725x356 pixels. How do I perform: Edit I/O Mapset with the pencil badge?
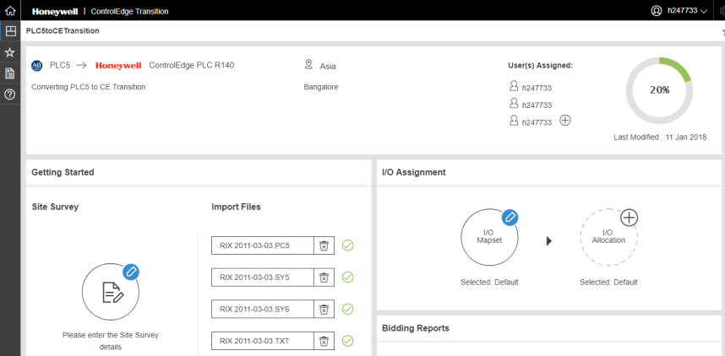pos(510,217)
